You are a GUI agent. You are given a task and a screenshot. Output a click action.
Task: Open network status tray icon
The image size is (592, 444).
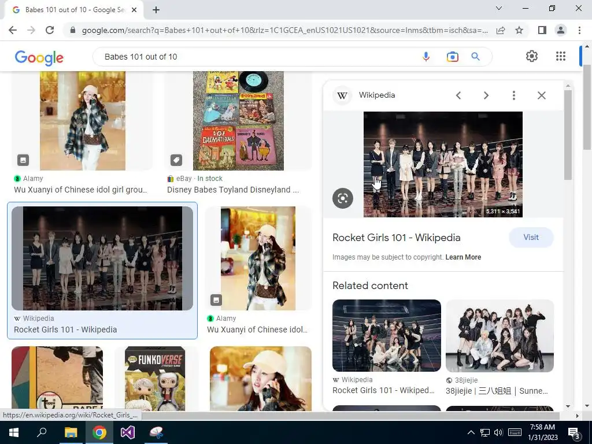tap(485, 432)
